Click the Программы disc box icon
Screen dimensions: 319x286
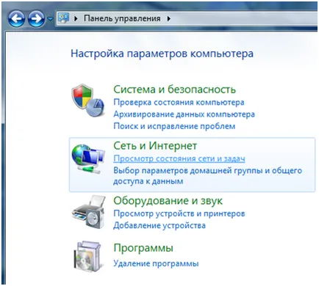click(88, 257)
